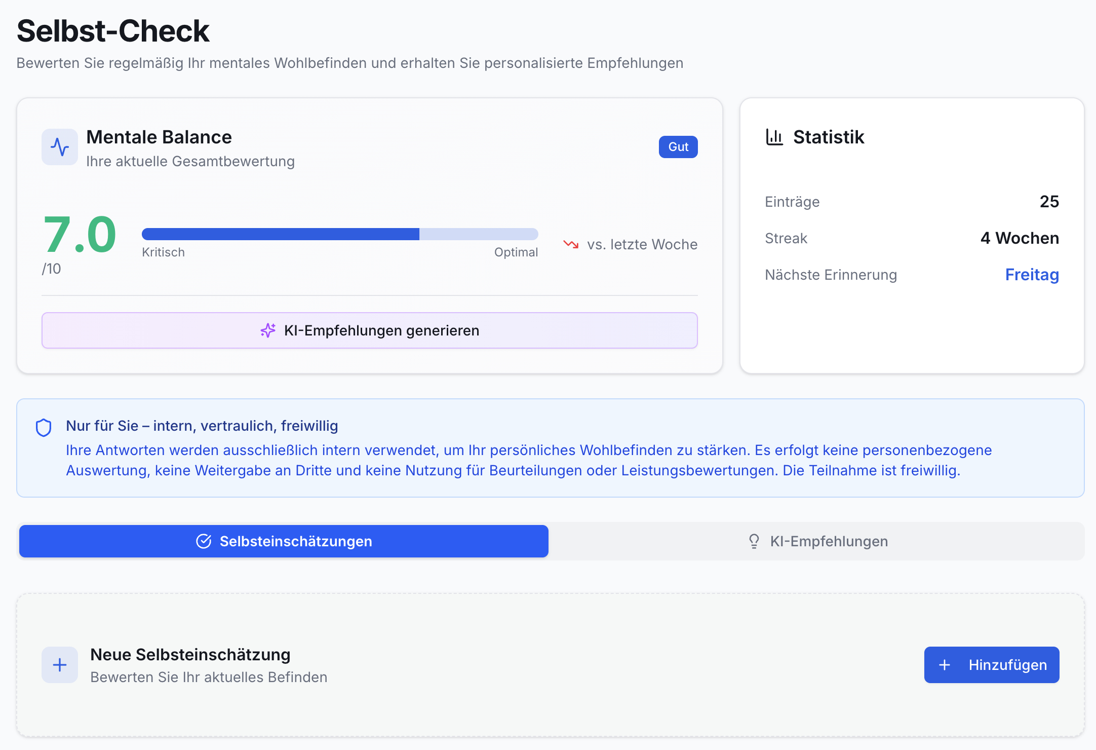Click the 'Ihre aktuelle Gesamtbewertung' subtitle
This screenshot has width=1096, height=750.
[x=190, y=161]
